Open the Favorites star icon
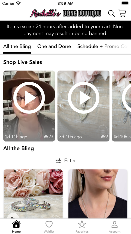The width and height of the screenshot is (131, 234). (82, 224)
